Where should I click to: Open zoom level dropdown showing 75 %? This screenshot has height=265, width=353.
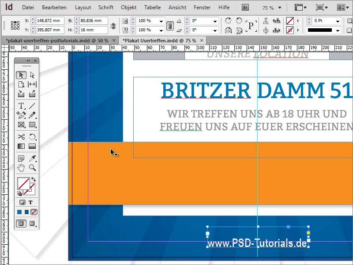coord(280,8)
